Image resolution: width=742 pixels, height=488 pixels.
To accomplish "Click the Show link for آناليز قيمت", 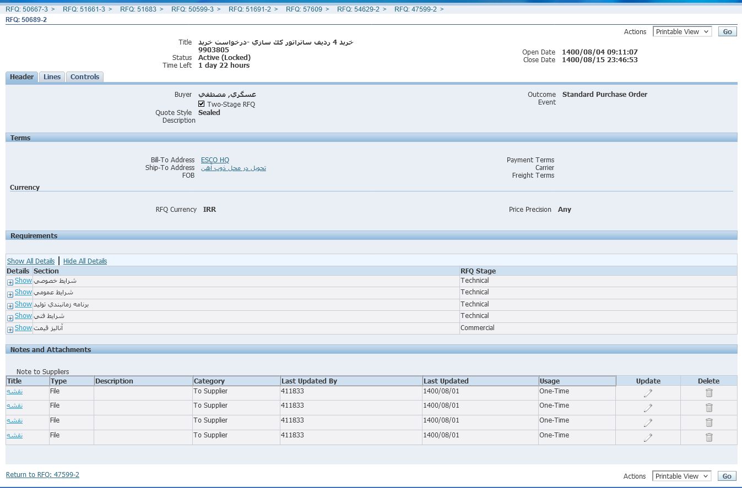I will click(23, 328).
